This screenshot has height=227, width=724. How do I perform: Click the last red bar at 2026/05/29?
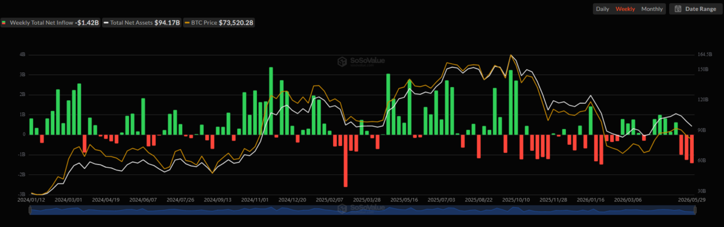click(692, 149)
